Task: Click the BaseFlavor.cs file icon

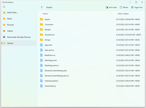Action: point(41,55)
